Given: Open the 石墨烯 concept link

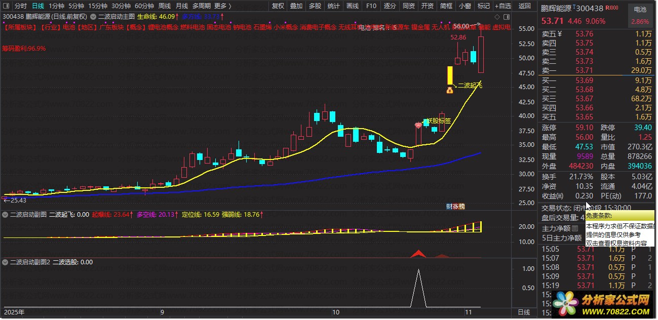Looking at the screenshot, I should (x=263, y=27).
